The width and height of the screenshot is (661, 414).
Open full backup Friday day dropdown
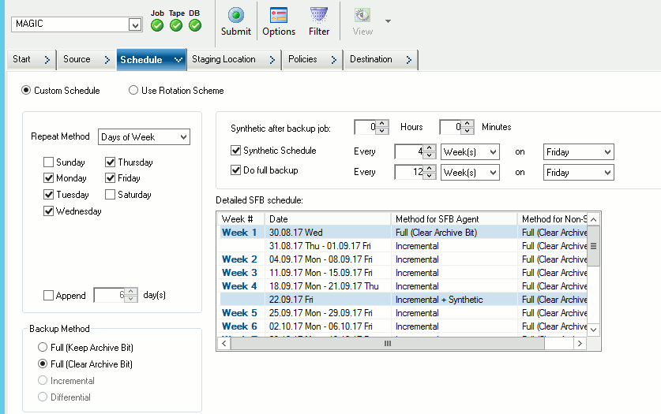[578, 172]
